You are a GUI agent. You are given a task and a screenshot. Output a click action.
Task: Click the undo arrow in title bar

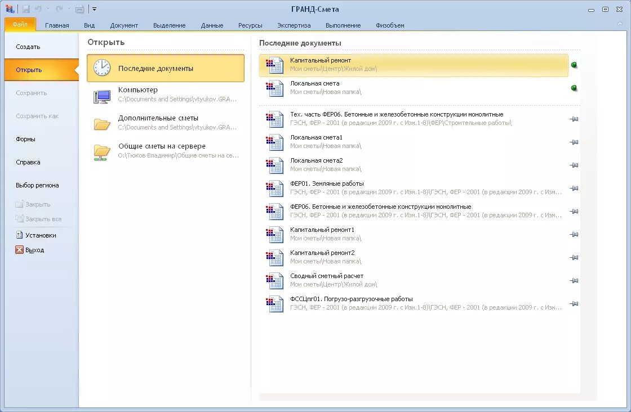(x=38, y=9)
